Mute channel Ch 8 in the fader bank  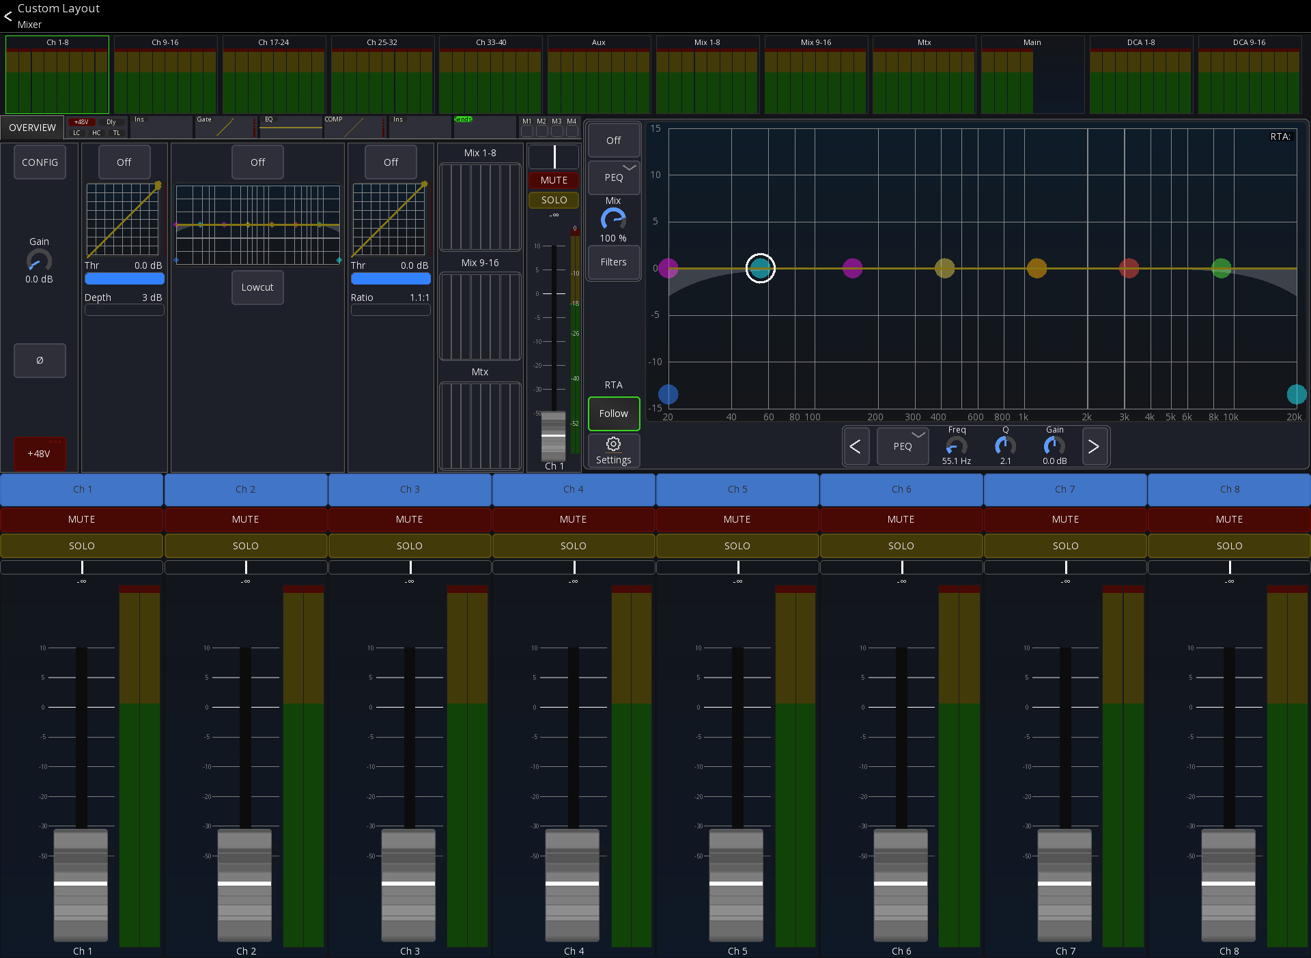1229,519
